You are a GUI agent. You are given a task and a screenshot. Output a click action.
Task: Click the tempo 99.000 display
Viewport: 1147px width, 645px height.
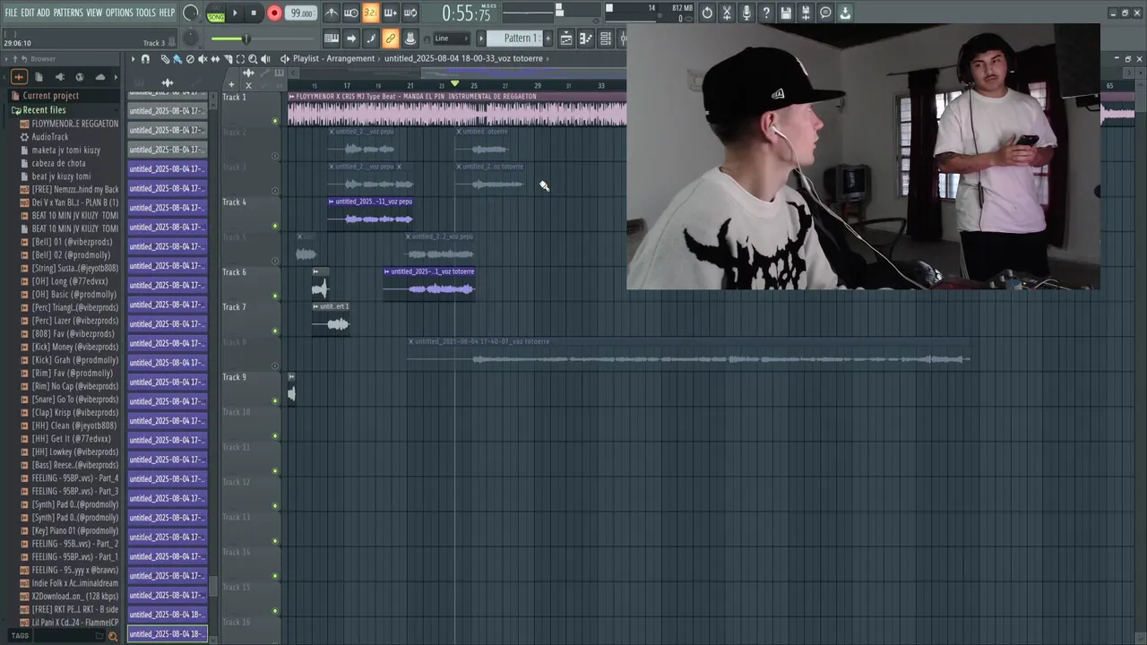tap(301, 13)
